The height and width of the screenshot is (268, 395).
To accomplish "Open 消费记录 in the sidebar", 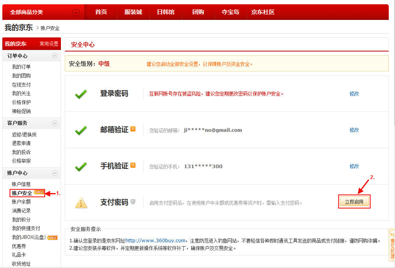I will [21, 211].
